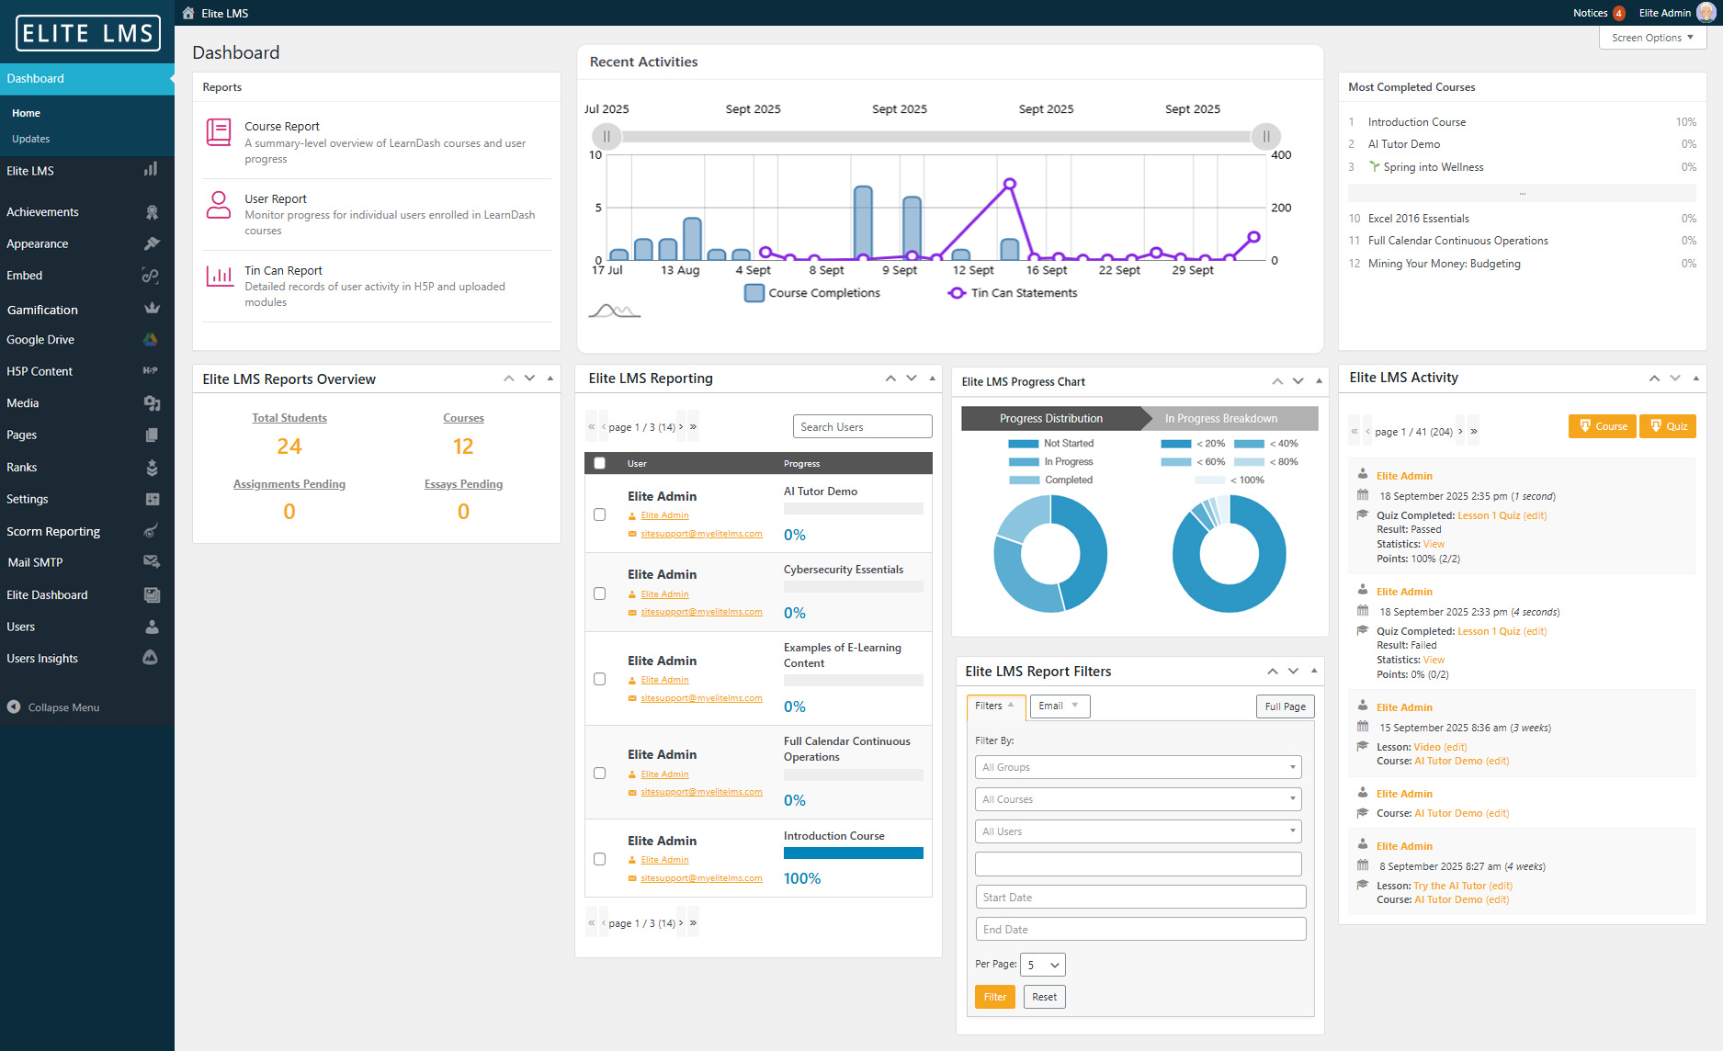Check the select-all box in User header
This screenshot has height=1051, width=1723.
point(600,464)
